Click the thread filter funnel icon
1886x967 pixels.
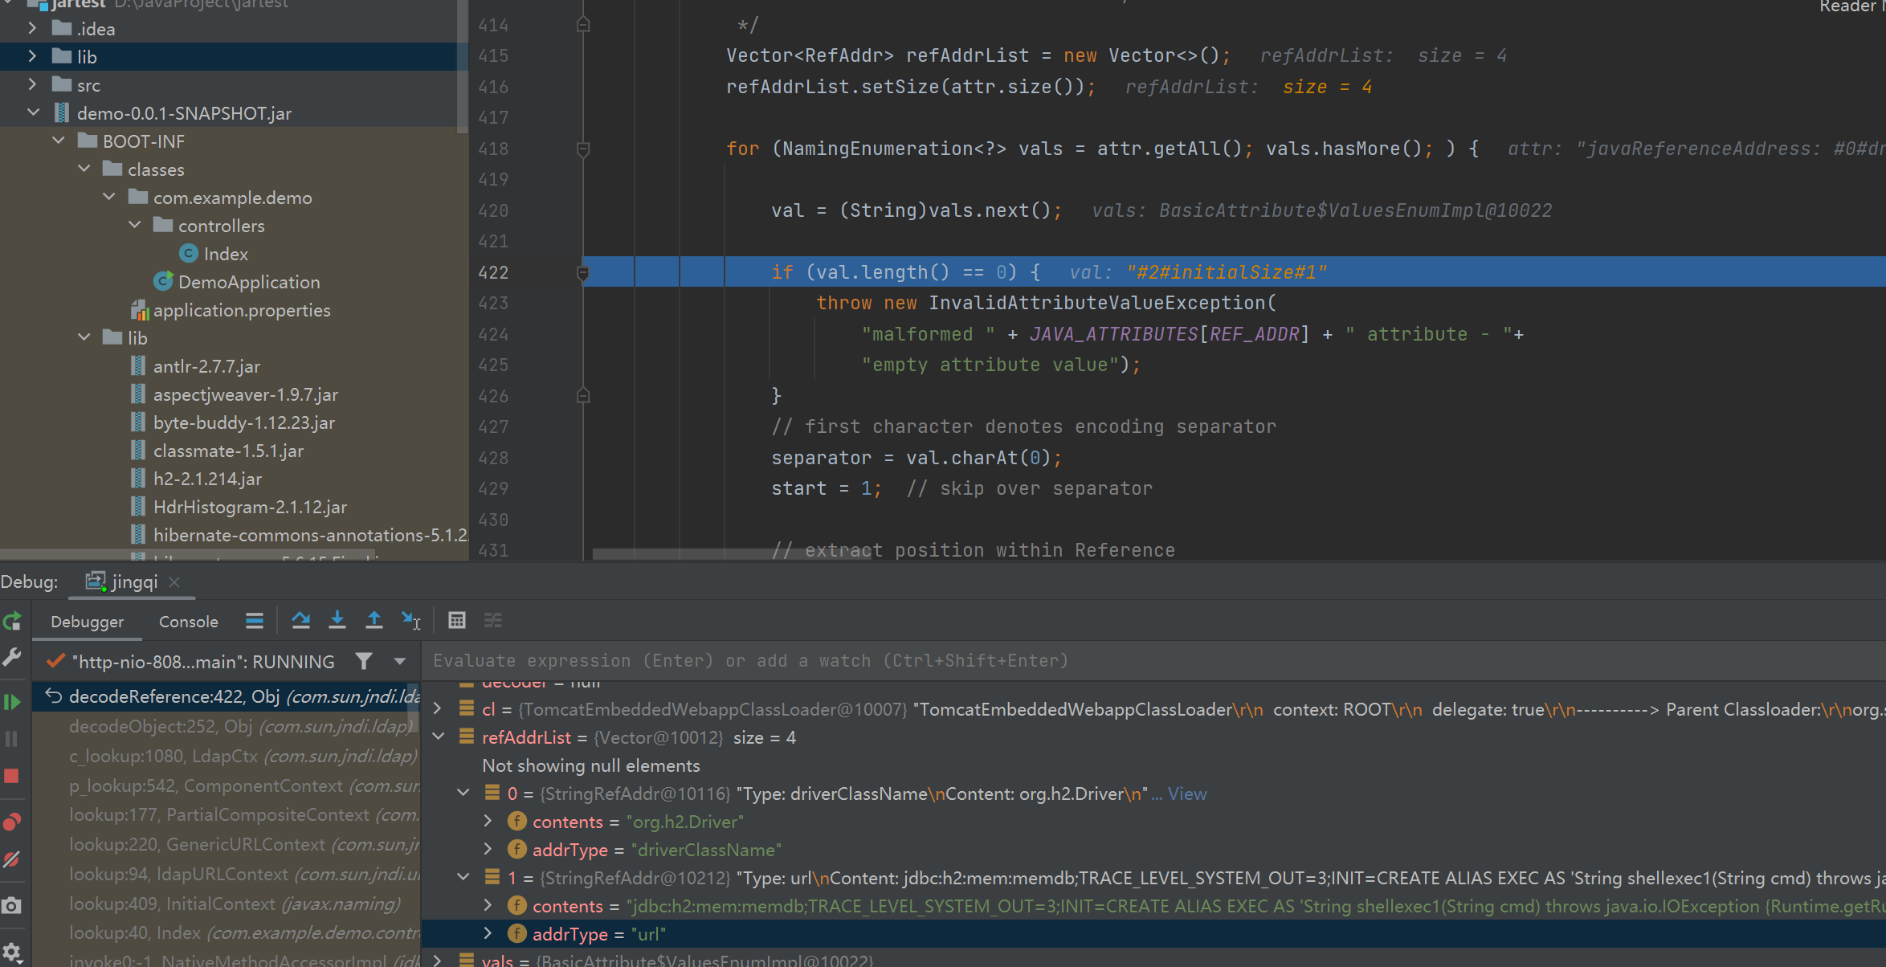click(x=364, y=661)
